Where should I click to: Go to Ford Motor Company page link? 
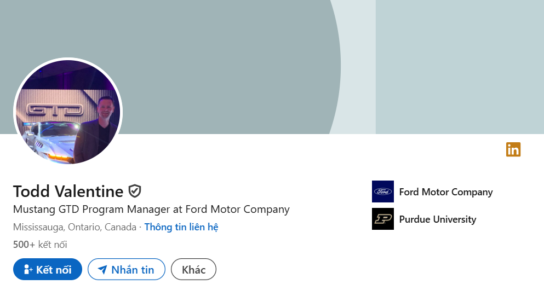tap(446, 191)
